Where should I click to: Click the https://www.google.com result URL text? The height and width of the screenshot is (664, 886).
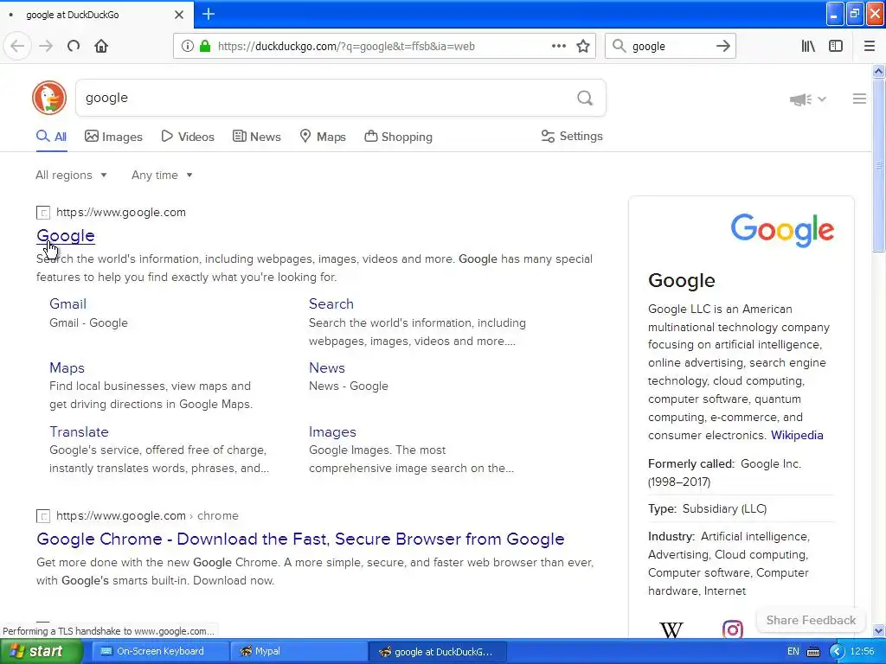[x=121, y=213]
